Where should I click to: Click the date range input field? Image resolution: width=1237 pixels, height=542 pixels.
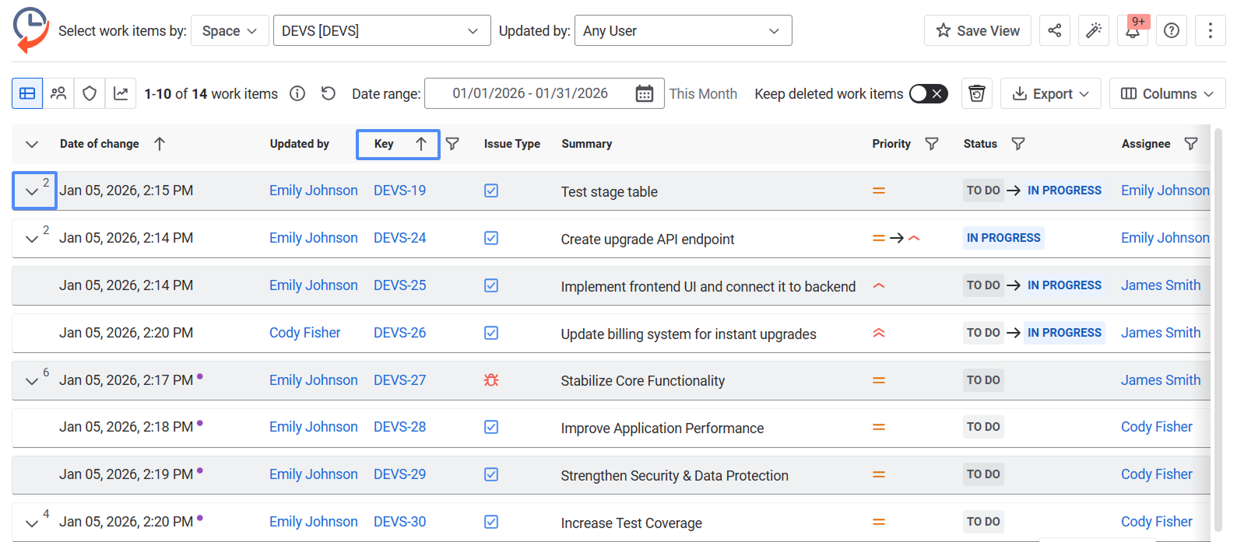click(529, 93)
